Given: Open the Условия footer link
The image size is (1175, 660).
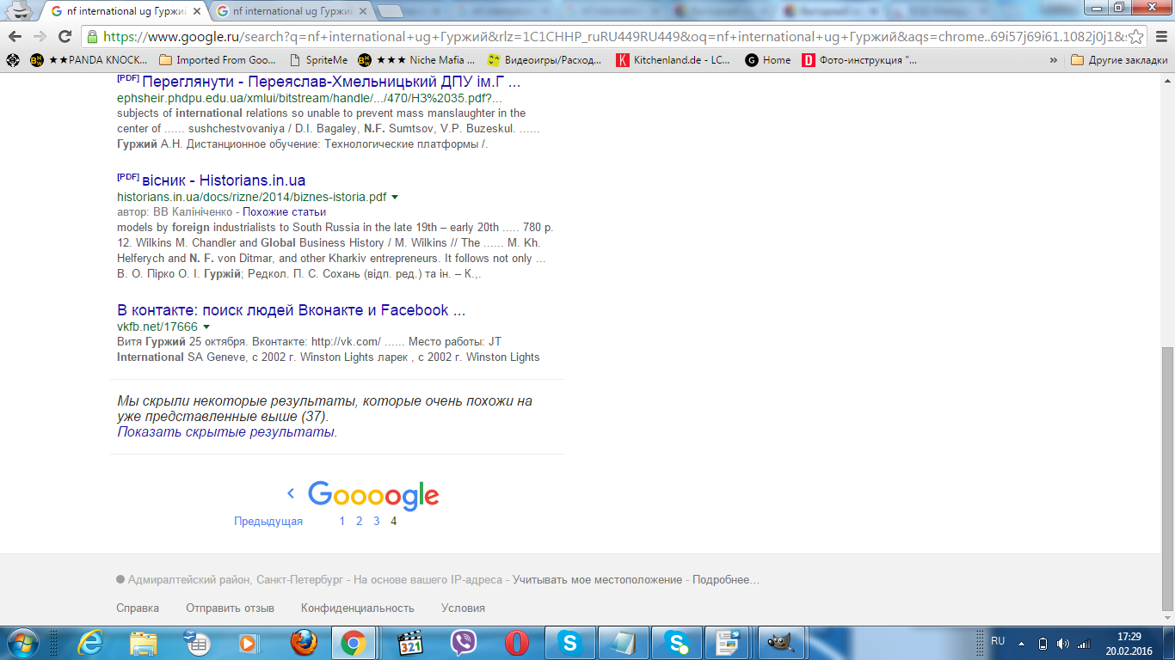Looking at the screenshot, I should coord(463,608).
